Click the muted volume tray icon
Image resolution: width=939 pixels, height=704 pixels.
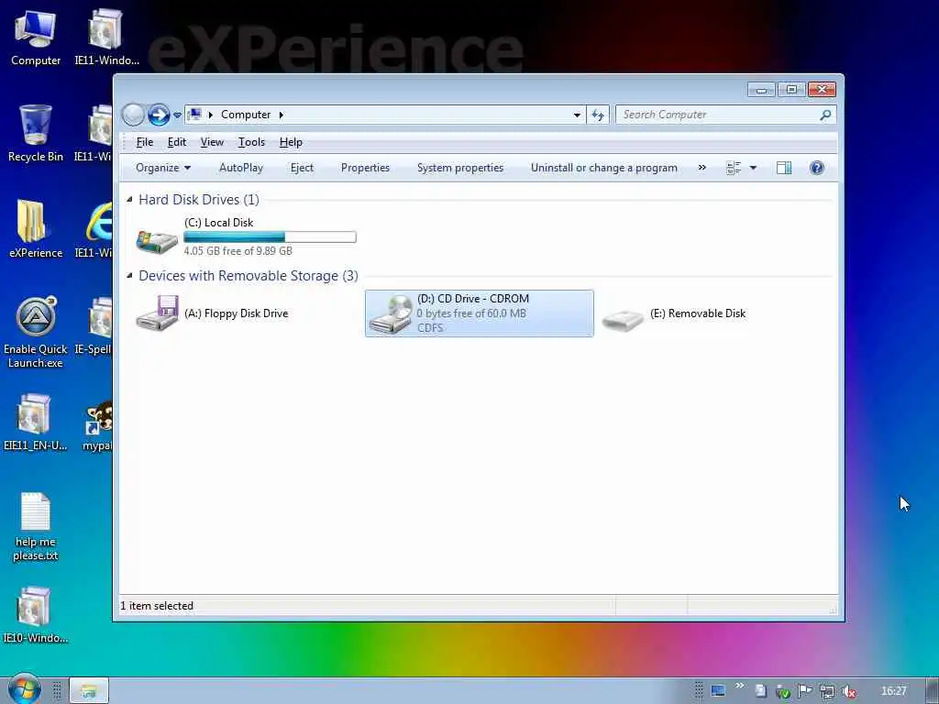click(848, 691)
